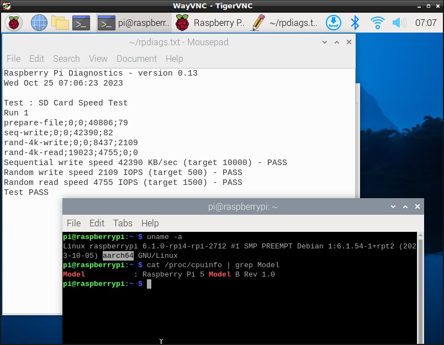Close the TigerVNC viewer window
This screenshot has height=345, width=444.
(438, 6)
